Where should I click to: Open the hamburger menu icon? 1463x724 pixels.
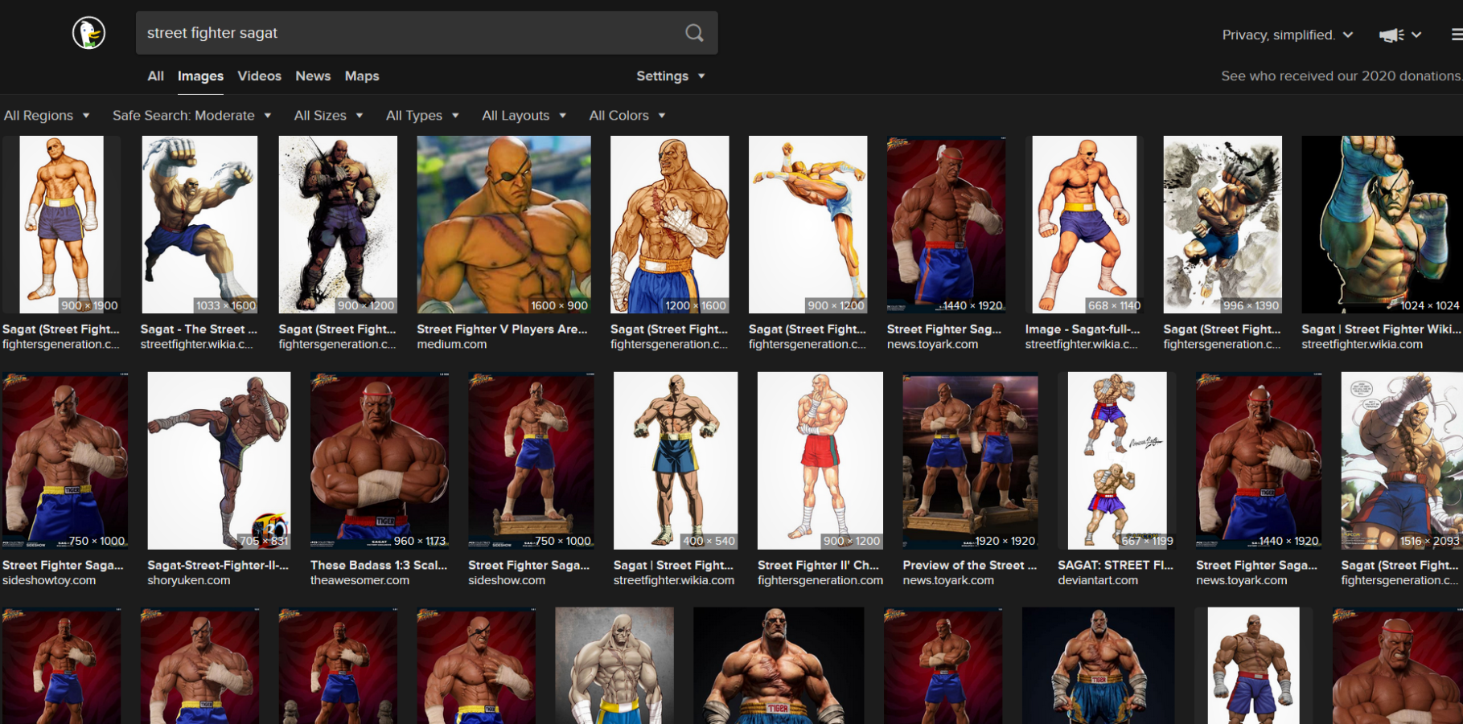coord(1456,35)
